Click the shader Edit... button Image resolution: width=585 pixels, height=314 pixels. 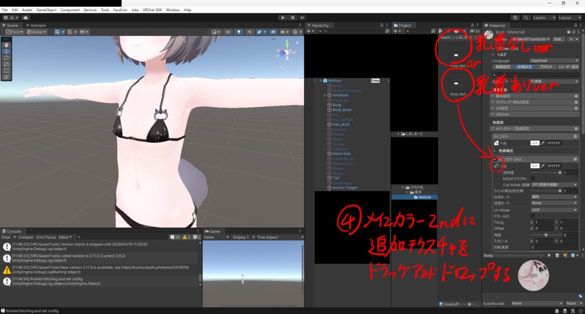559,39
